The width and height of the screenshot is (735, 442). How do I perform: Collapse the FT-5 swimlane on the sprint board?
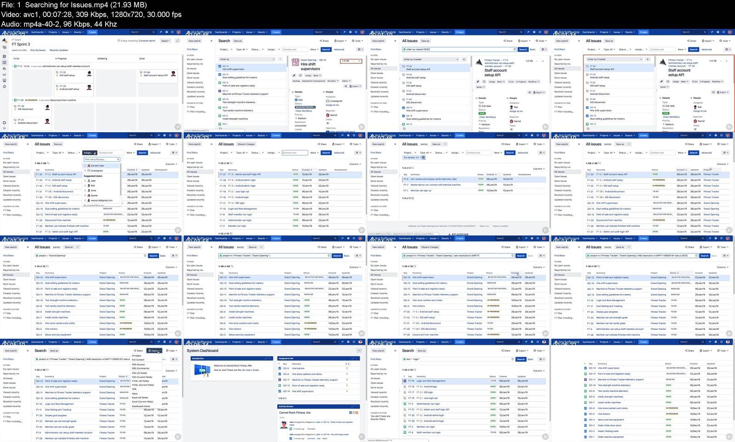14,66
